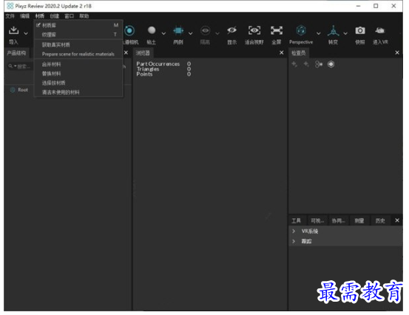Switch to the 产品结构 (product structure) tab
This screenshot has height=315, width=409.
point(16,53)
